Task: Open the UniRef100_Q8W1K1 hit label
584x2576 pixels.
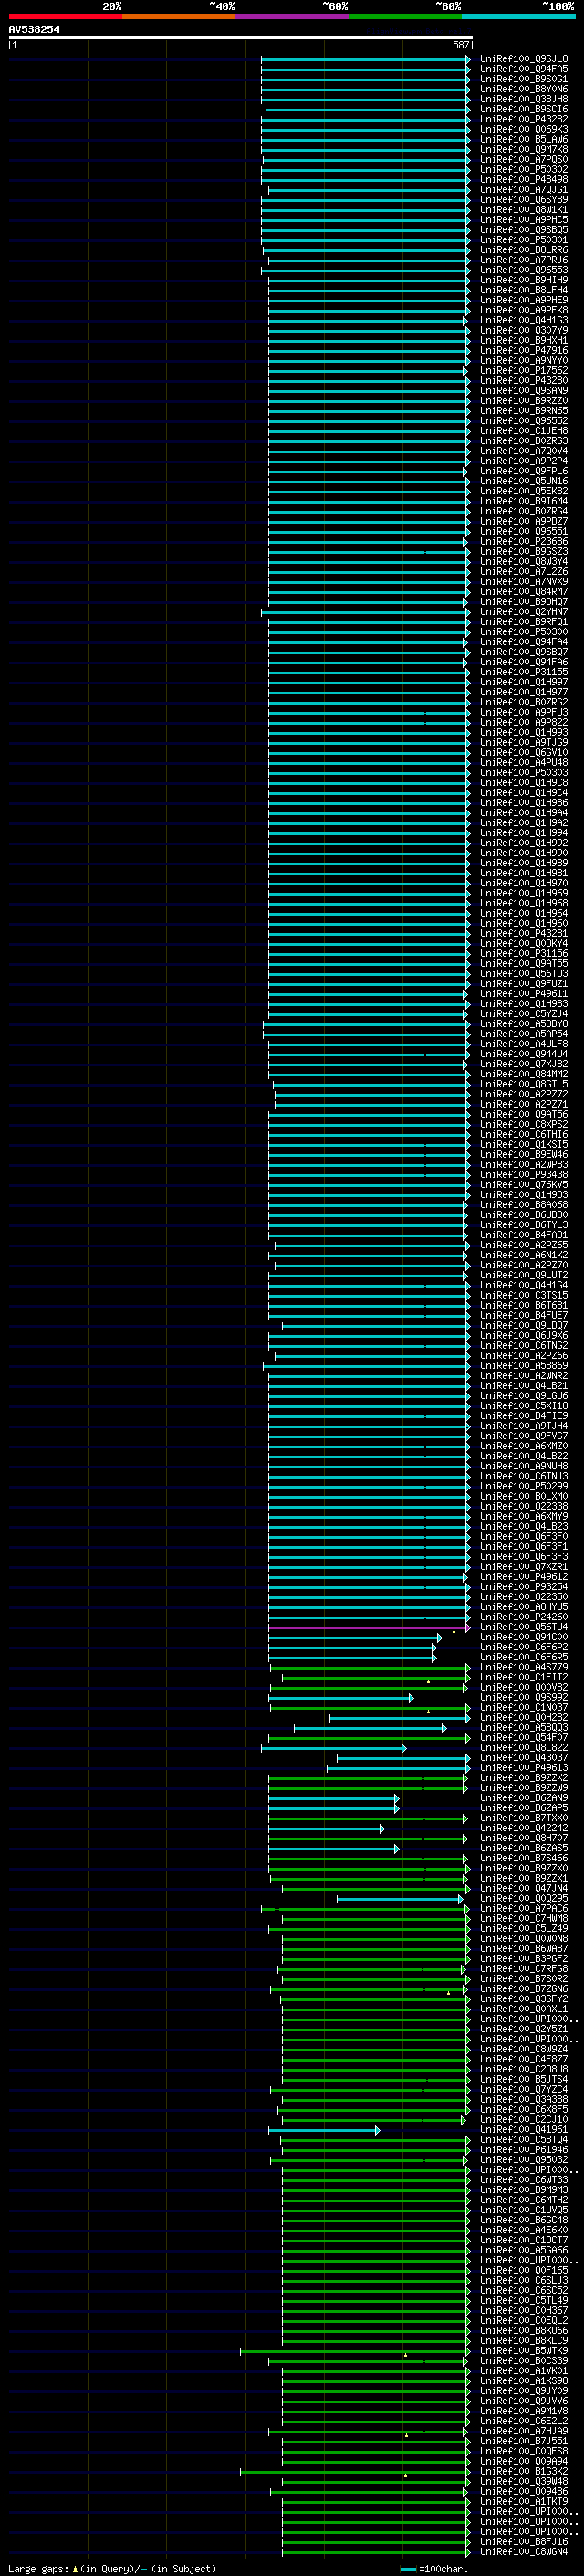Action: click(524, 209)
